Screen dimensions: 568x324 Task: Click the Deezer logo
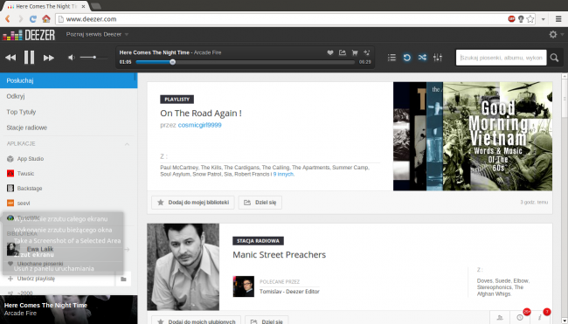click(29, 35)
